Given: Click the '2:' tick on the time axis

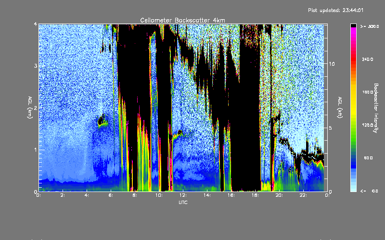Looking at the screenshot, I should (63, 195).
